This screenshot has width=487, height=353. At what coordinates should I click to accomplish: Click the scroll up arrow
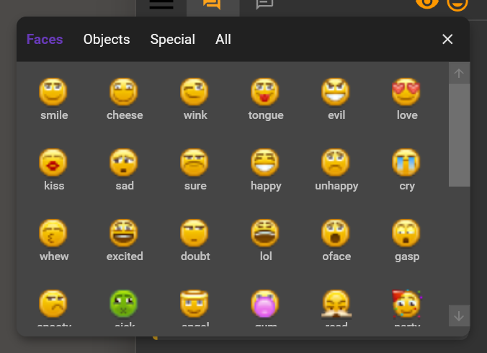click(x=459, y=73)
